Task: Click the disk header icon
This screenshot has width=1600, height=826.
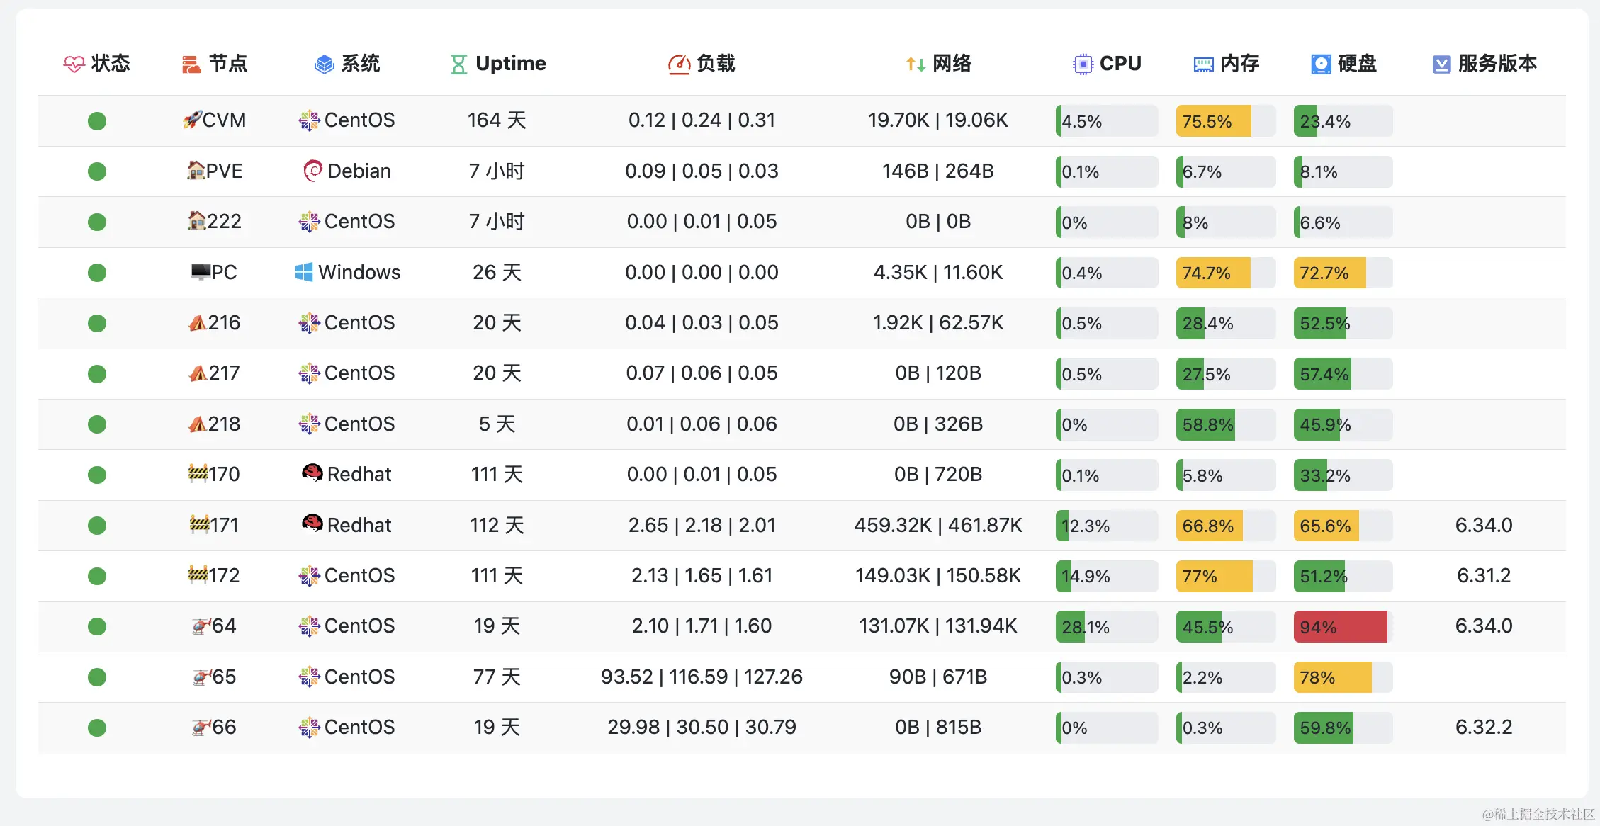Action: 1320,64
